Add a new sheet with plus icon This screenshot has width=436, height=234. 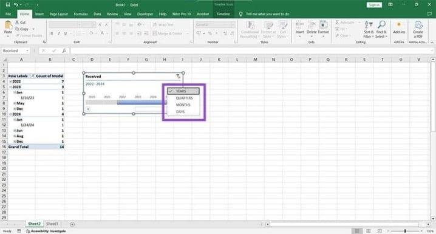72,224
